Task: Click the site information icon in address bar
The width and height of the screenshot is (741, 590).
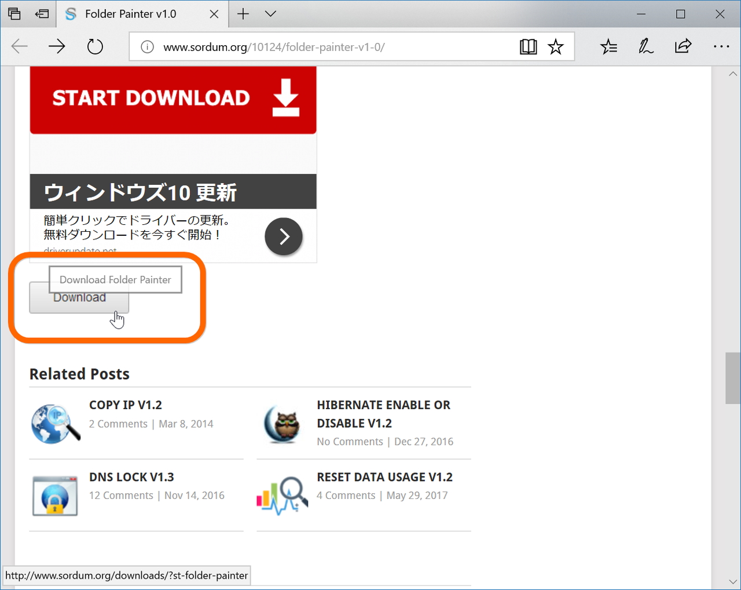Action: (x=146, y=47)
